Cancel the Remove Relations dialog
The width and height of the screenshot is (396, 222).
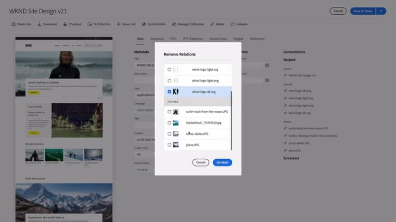coord(201,162)
